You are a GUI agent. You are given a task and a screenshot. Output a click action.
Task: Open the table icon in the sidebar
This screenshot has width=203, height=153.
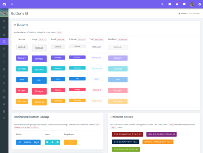(4, 83)
